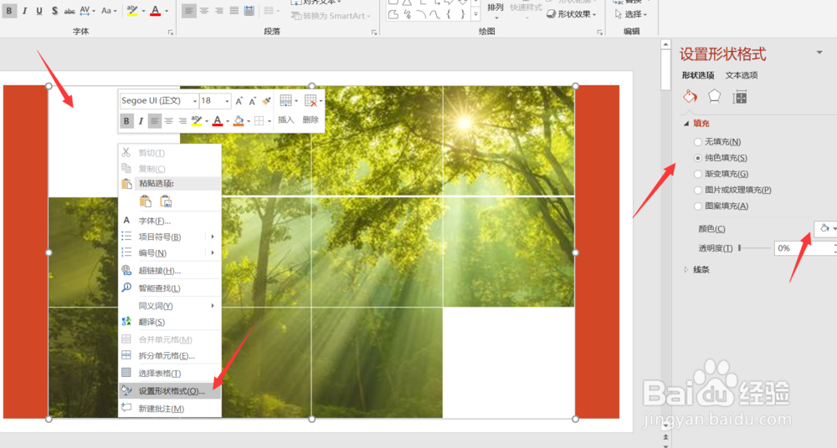Open the 选择 select dropdown
Viewport: 837px width, 448px height.
(631, 14)
